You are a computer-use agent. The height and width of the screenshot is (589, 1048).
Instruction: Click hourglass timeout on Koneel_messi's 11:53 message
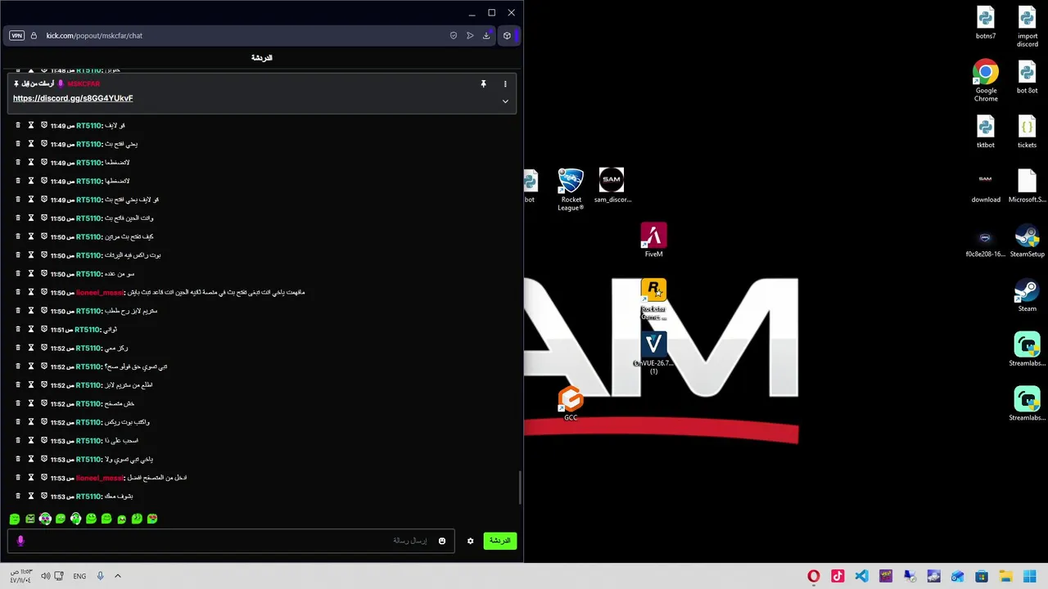tap(31, 478)
